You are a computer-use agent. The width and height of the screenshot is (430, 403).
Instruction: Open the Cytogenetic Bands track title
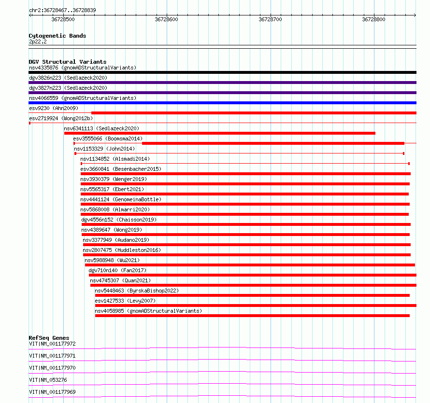point(57,36)
